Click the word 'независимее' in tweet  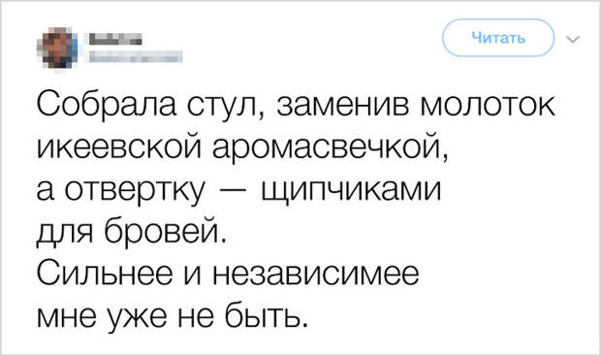click(x=315, y=275)
